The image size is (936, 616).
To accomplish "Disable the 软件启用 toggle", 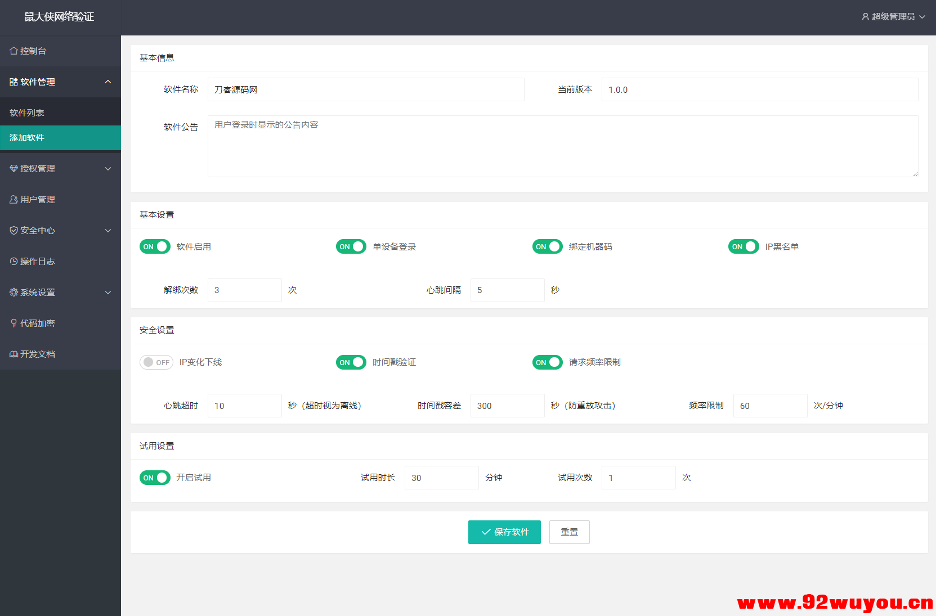I will [x=155, y=246].
